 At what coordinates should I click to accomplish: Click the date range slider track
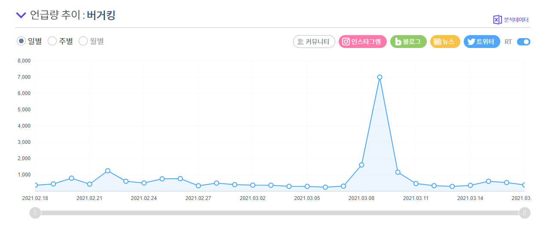click(x=280, y=212)
